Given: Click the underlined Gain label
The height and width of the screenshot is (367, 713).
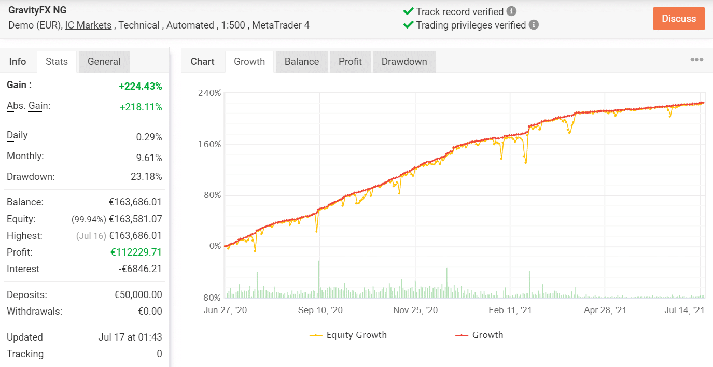Looking at the screenshot, I should point(17,85).
